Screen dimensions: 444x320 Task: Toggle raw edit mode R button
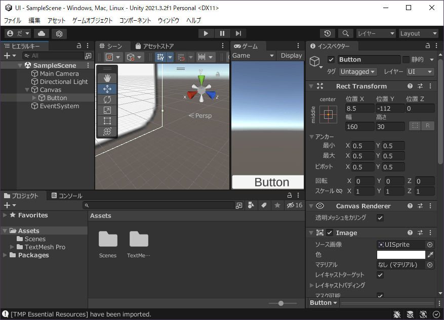coord(428,126)
